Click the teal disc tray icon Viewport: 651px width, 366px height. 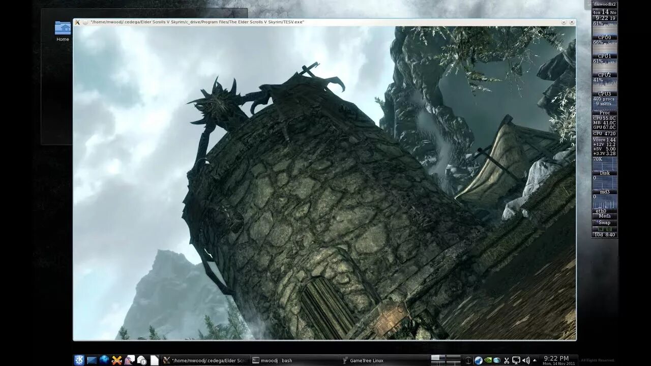point(497,360)
